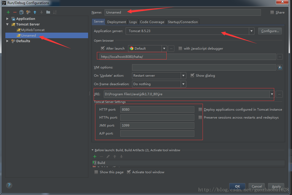Click the empty HTTPs port field

click(x=157, y=118)
